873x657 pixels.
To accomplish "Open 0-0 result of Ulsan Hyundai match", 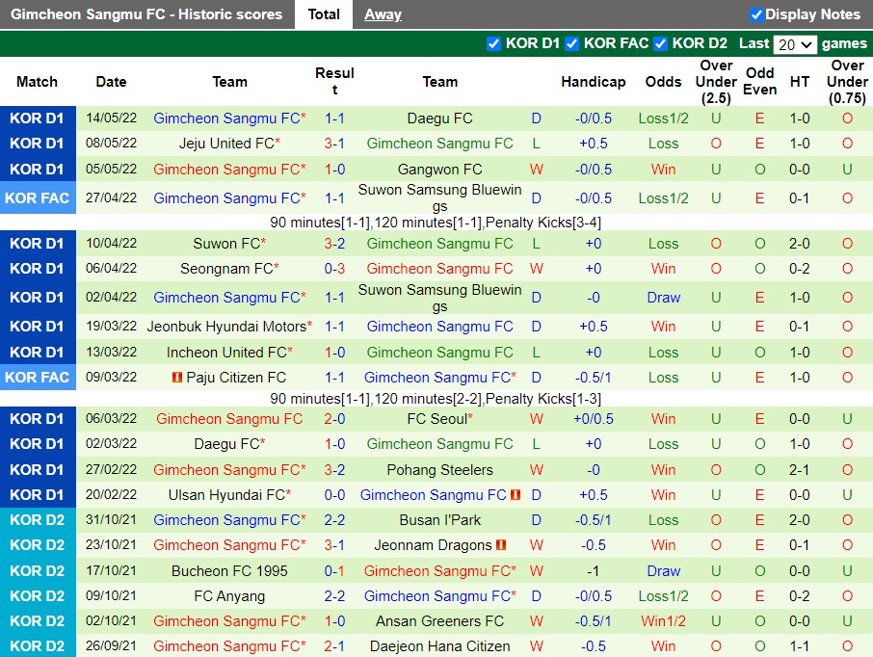I will 334,495.
